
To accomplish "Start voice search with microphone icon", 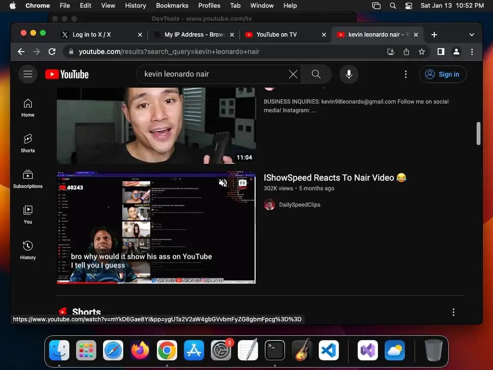I will (349, 74).
